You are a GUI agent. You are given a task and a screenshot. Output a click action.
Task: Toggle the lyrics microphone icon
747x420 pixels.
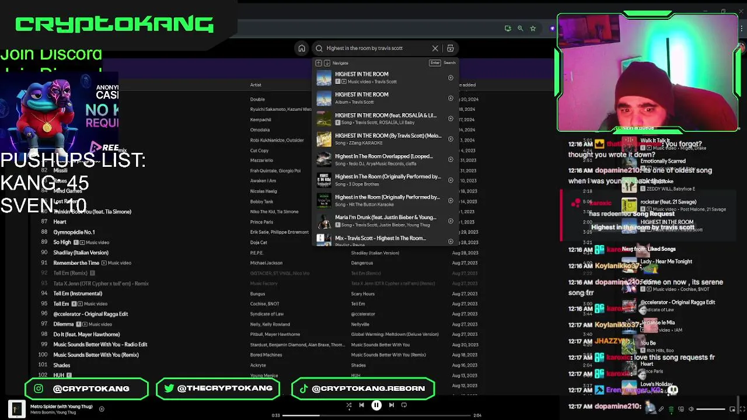tap(661, 409)
